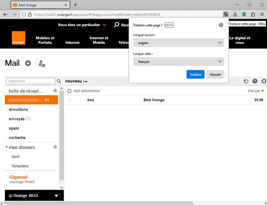Click the Traduire button
This screenshot has width=267, height=205.
tap(195, 74)
